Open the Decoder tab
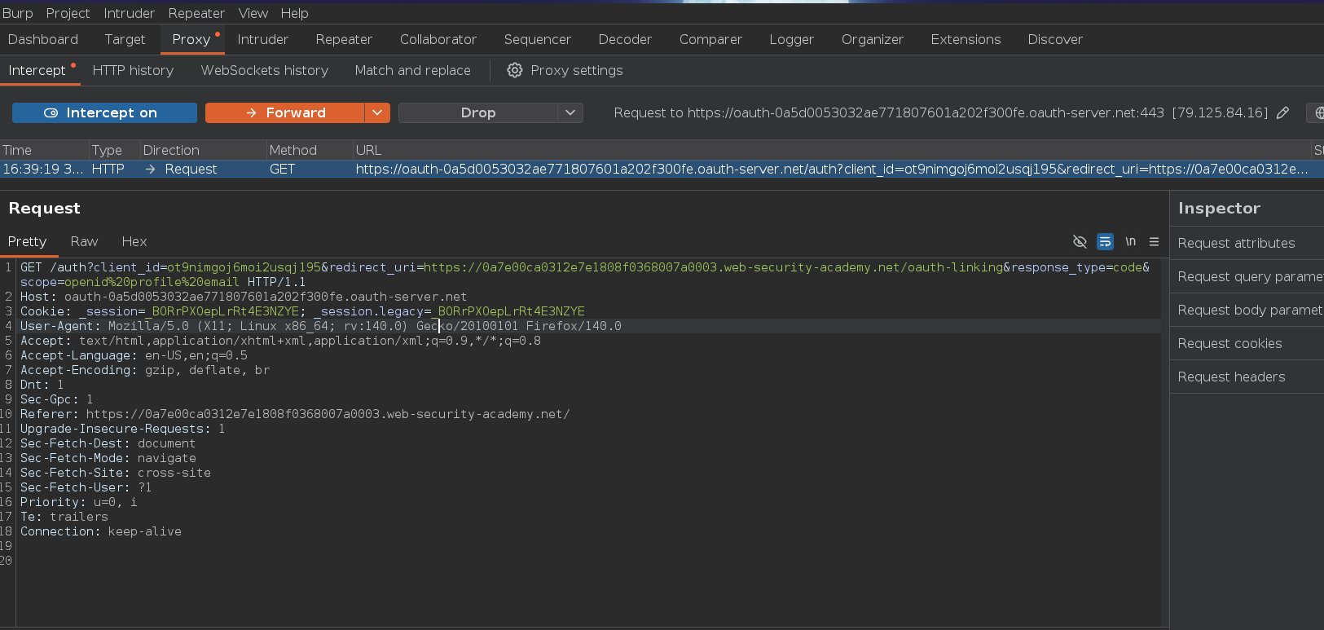The image size is (1324, 630). [x=625, y=39]
